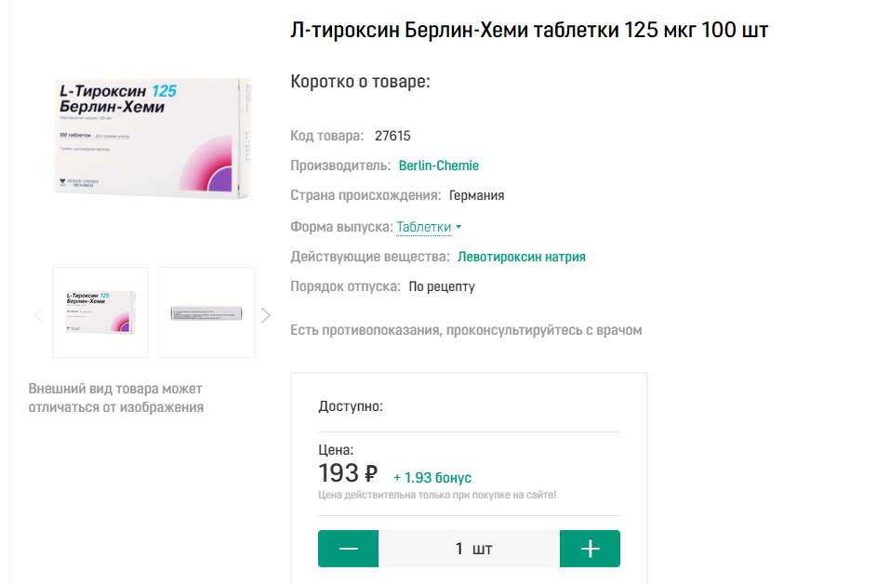
Task: Select the first thumbnail showing box front
Action: pyautogui.click(x=100, y=312)
